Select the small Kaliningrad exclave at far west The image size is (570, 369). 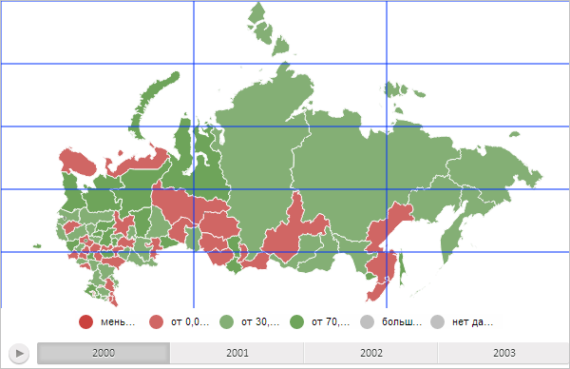pos(37,246)
